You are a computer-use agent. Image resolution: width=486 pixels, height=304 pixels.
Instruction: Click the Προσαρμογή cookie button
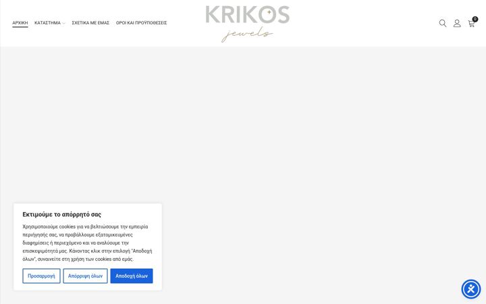coord(41,276)
